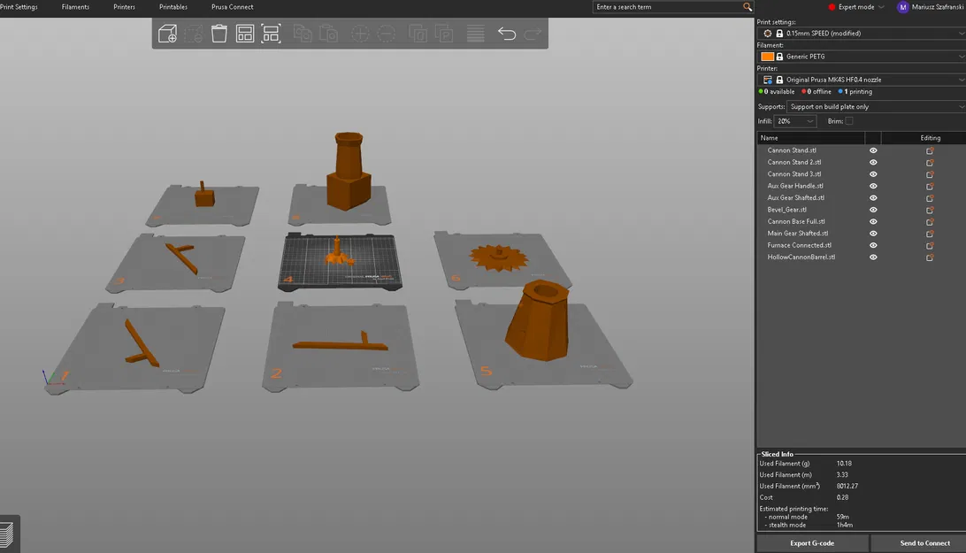Select Main Gear Shafted.stl in object list
This screenshot has height=553, width=966.
pos(798,234)
